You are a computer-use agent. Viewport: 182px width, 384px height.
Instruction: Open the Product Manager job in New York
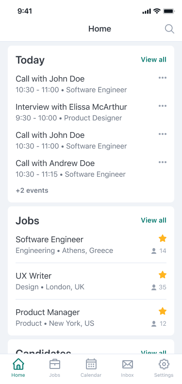click(x=91, y=317)
